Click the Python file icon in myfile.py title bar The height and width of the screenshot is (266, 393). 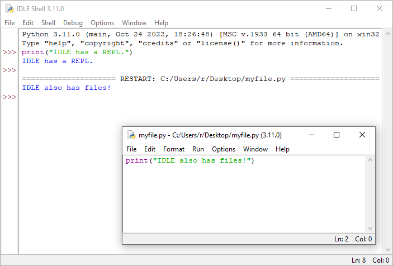pos(131,135)
